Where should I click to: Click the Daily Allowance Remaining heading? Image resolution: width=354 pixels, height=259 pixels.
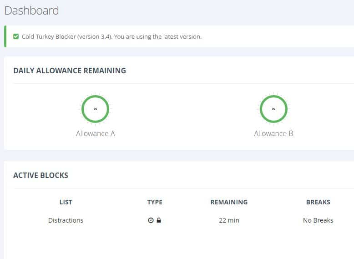click(x=70, y=71)
